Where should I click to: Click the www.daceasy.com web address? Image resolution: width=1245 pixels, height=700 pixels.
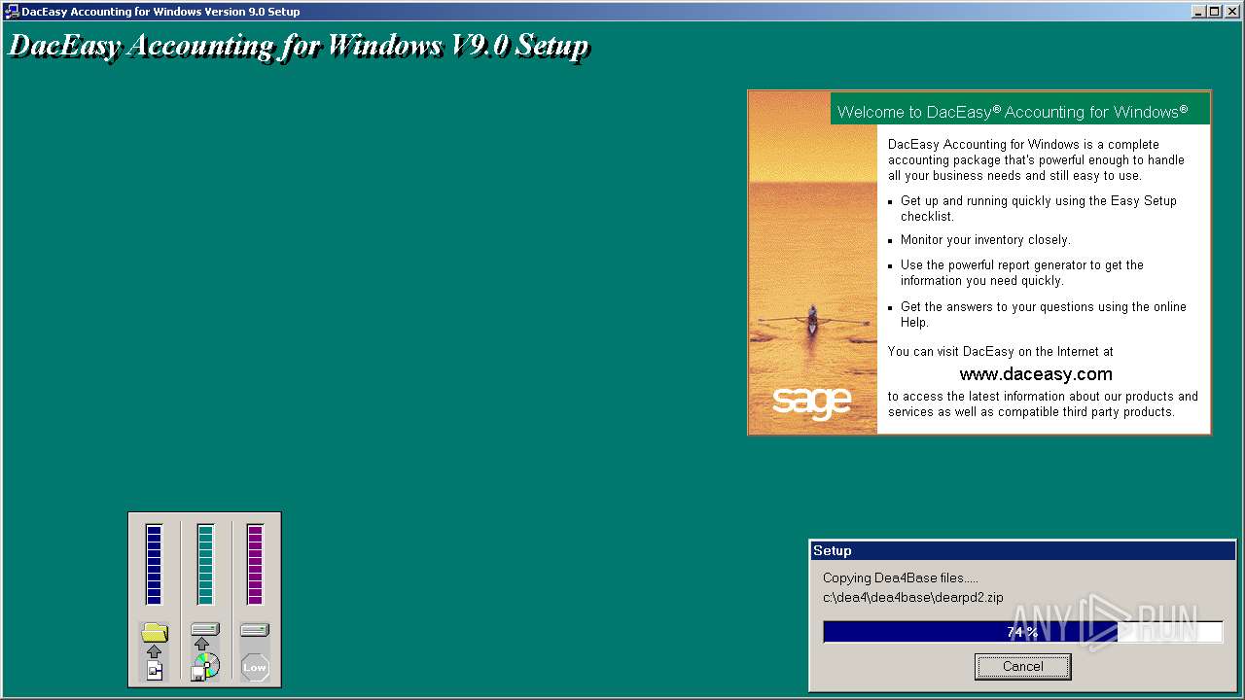1036,374
